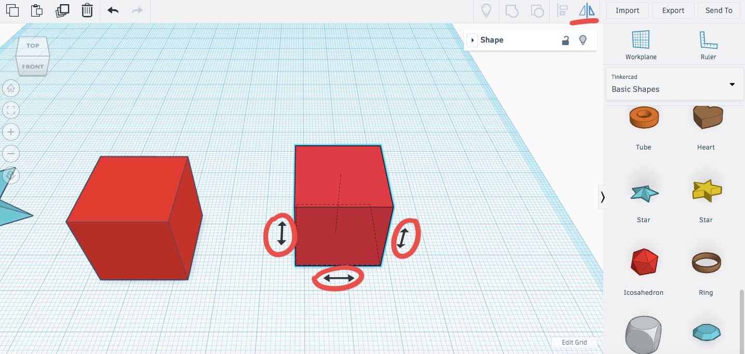Zoom out with minus icon
The width and height of the screenshot is (745, 354).
click(x=11, y=154)
